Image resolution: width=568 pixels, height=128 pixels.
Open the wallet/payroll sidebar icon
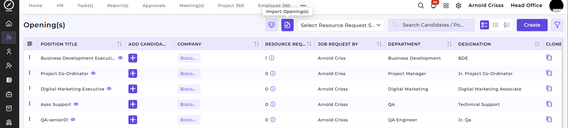click(x=9, y=80)
